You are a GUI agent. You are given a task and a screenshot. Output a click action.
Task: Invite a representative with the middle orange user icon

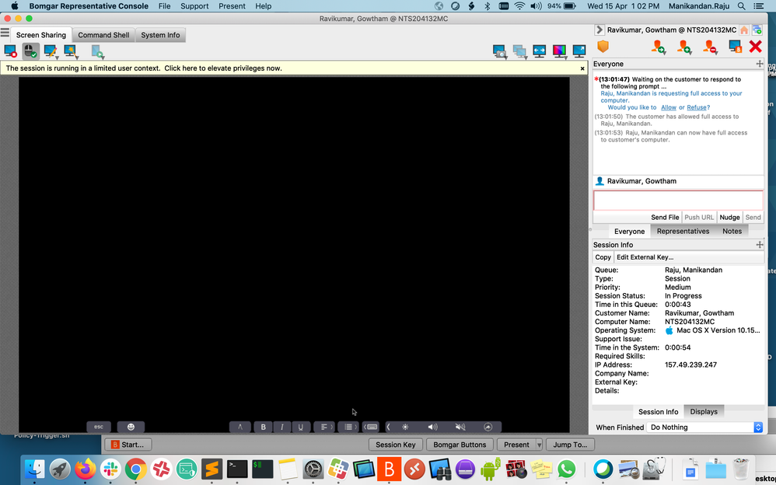point(684,47)
